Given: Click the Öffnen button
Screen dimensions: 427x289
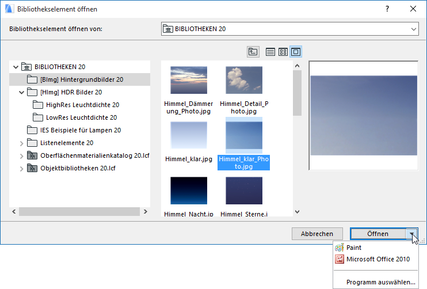Looking at the screenshot, I should tap(378, 234).
